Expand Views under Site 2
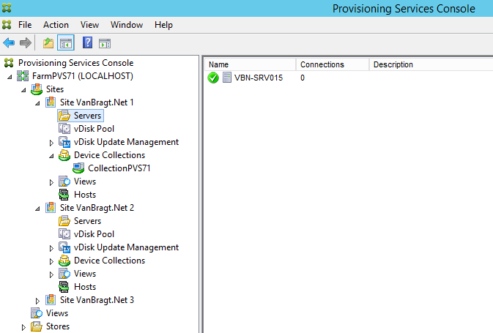 click(51, 274)
